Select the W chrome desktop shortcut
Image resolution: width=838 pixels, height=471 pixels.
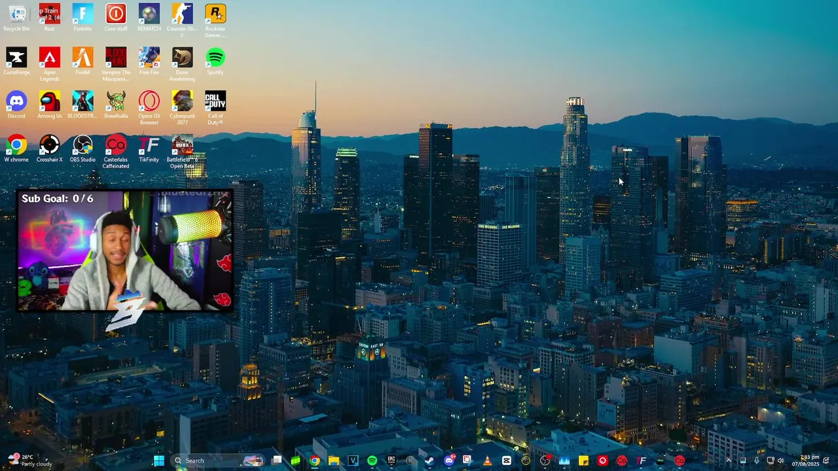tap(16, 148)
